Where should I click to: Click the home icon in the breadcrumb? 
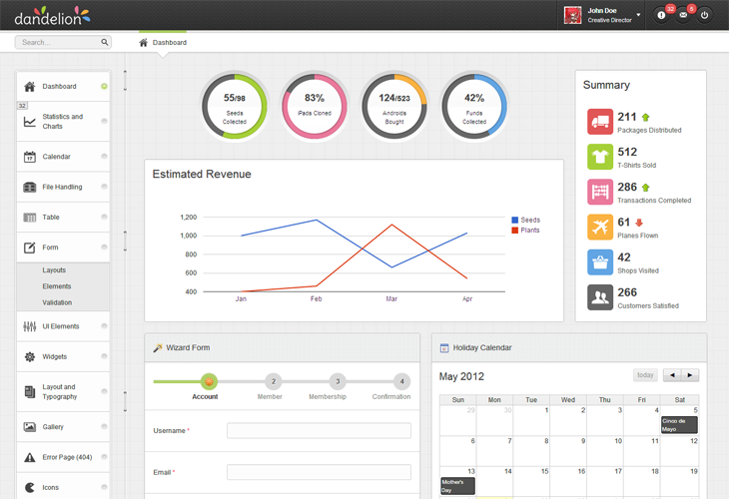click(x=144, y=43)
